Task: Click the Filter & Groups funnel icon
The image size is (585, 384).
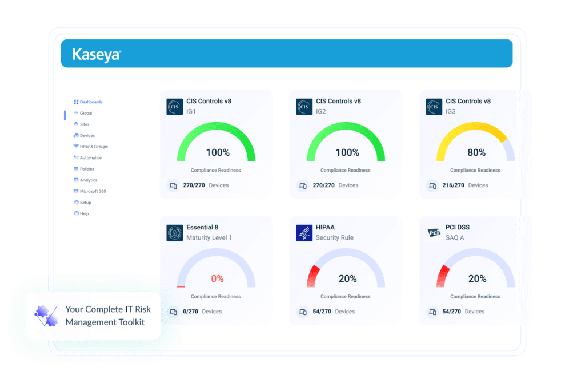Action: (x=76, y=147)
